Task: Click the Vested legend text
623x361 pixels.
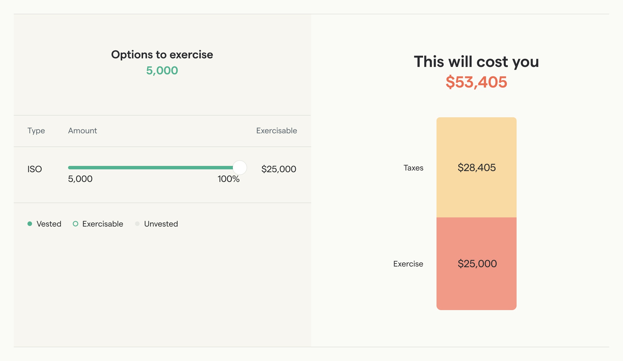Action: 49,224
